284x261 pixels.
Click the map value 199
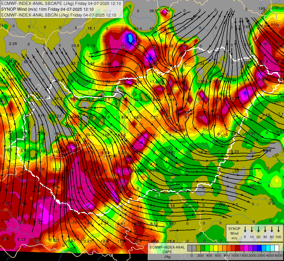point(262,8)
